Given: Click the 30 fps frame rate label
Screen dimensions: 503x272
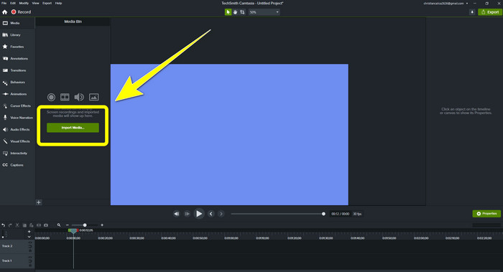Looking at the screenshot, I should 357,214.
